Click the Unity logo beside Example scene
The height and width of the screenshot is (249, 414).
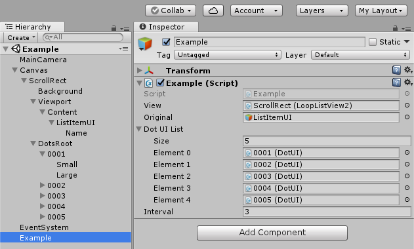(16, 48)
